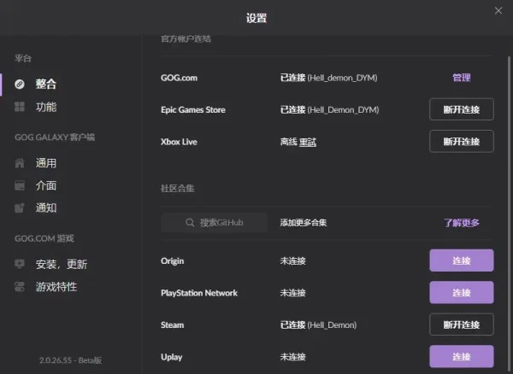
Task: Click 管理 link for GOG.com
Action: (462, 78)
